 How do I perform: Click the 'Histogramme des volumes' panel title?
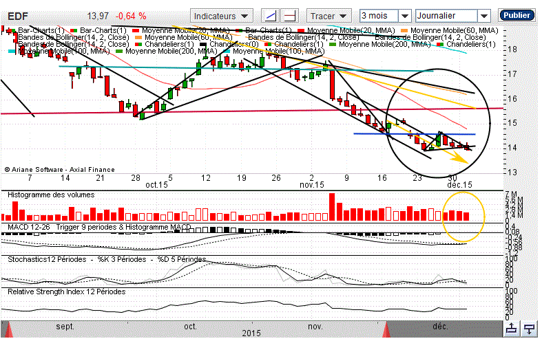(x=51, y=195)
